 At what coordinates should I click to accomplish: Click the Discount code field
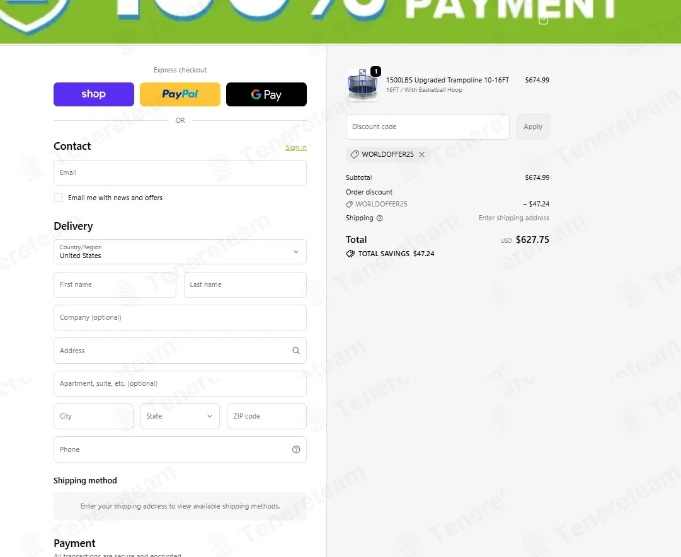pos(427,127)
